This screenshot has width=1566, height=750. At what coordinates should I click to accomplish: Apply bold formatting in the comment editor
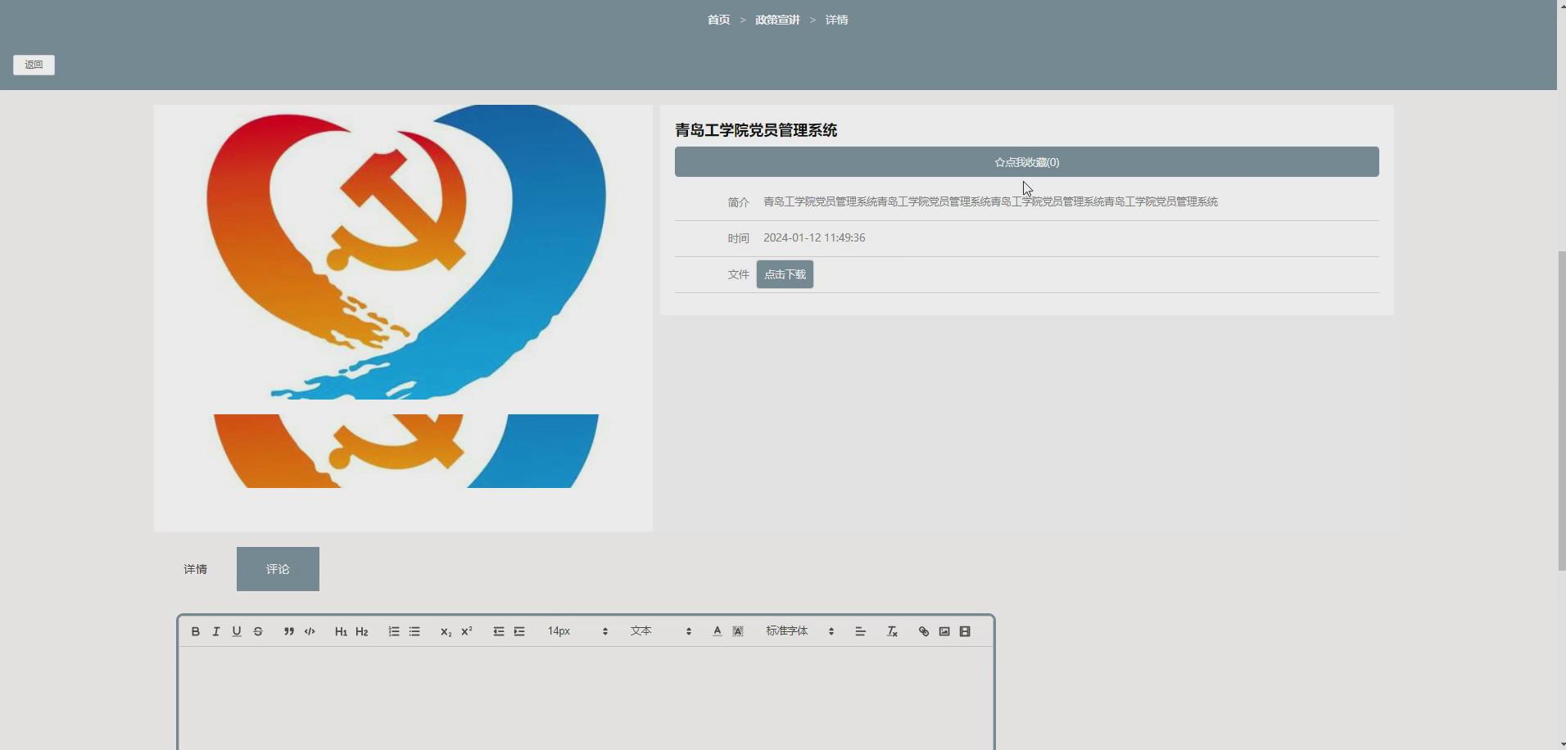pos(195,630)
